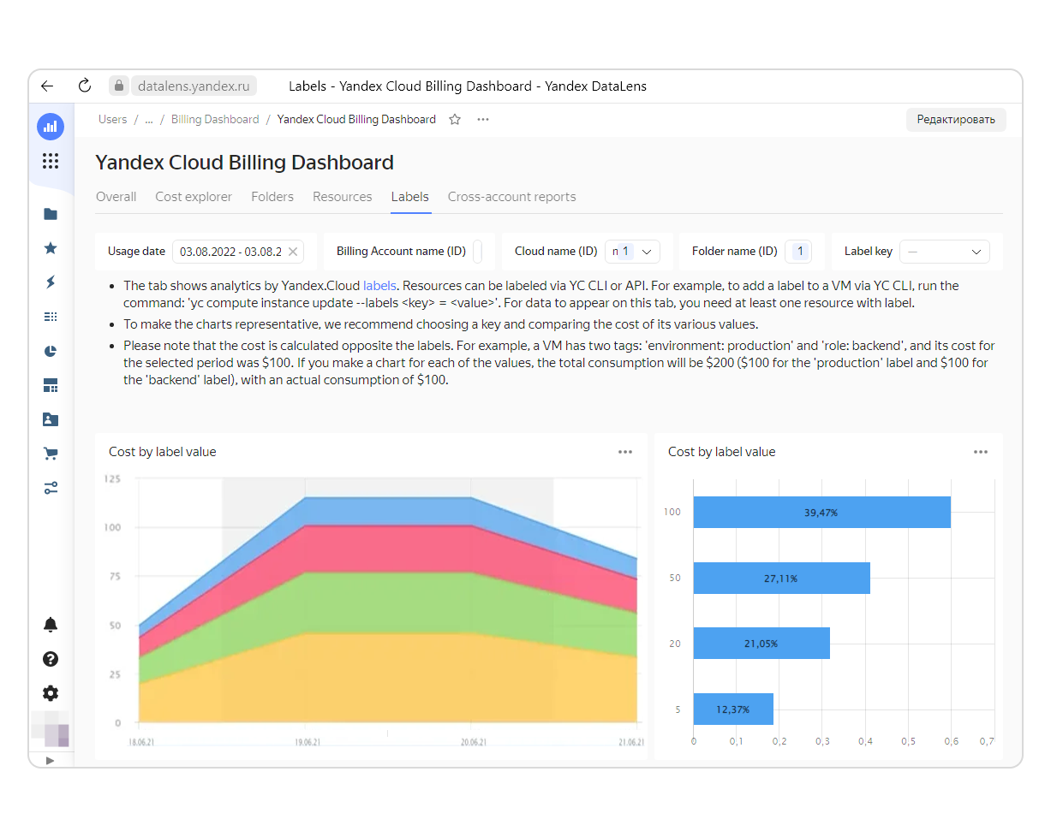
Task: Click the 20.06.21 axis label
Action: [x=473, y=743]
